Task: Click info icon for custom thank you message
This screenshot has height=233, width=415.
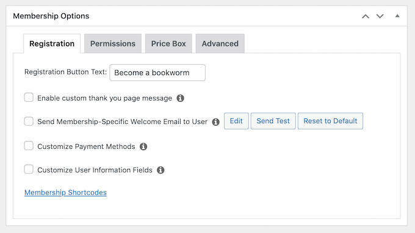Action: click(180, 98)
